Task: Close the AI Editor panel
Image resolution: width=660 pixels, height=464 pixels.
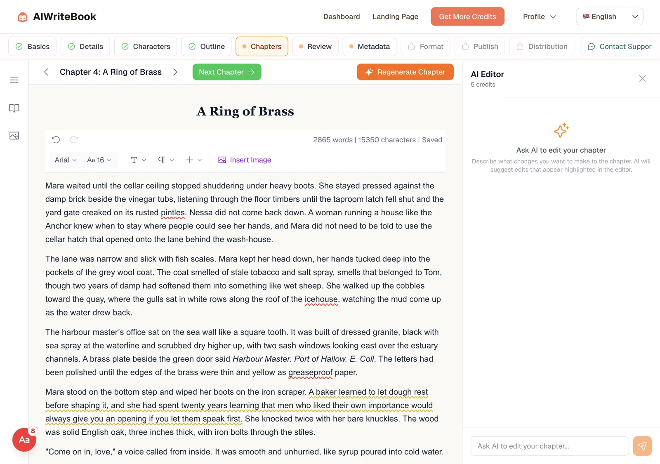Action: pos(642,78)
